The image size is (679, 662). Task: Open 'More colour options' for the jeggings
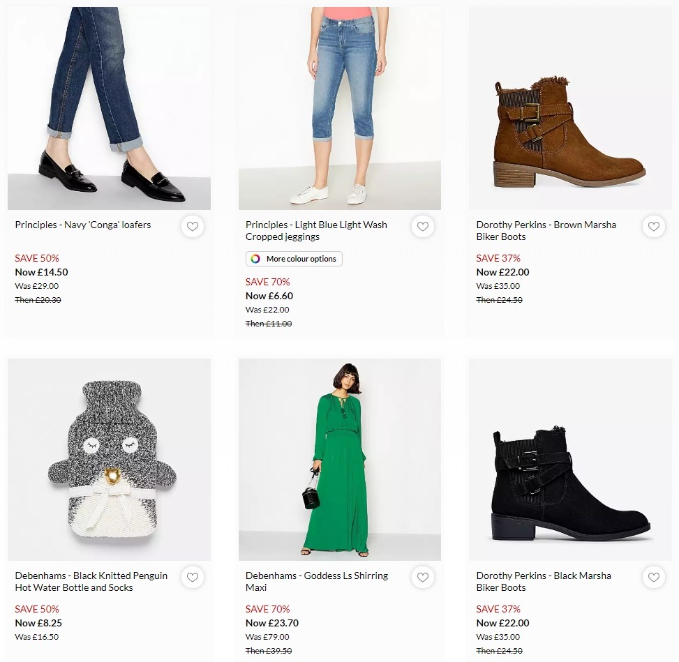[294, 258]
